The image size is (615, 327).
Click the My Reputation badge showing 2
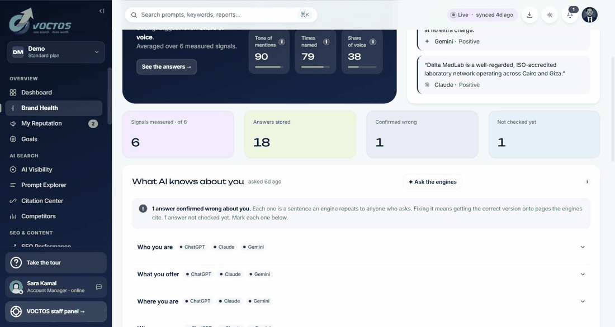(x=93, y=124)
